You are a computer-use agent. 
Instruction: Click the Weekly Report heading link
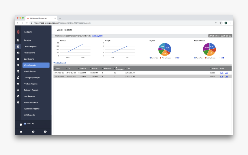[x=60, y=63]
